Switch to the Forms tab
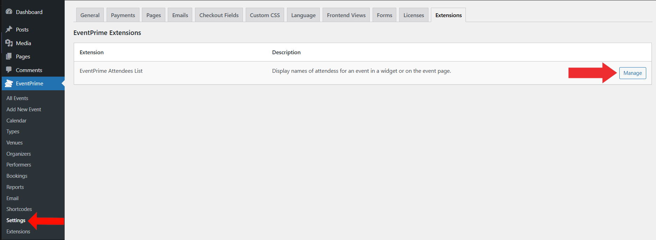656x240 pixels. [384, 15]
